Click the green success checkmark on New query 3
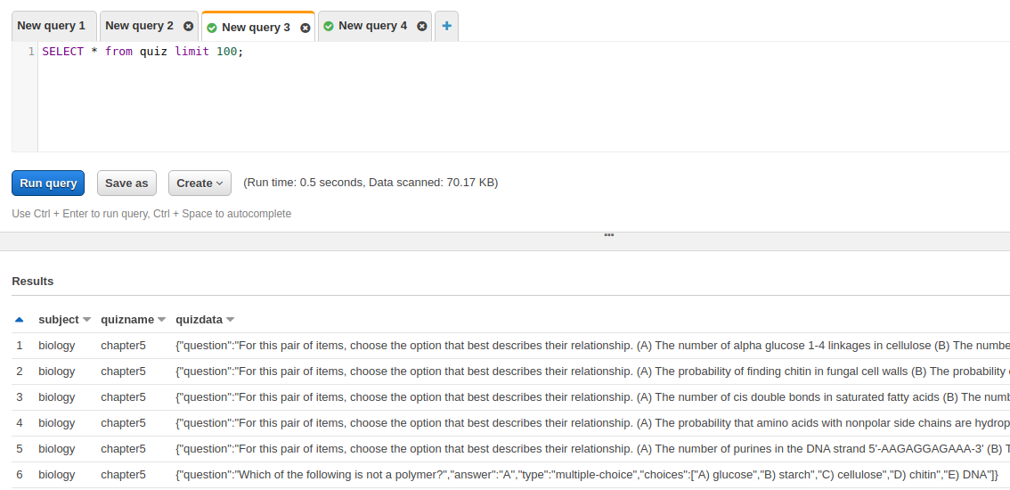Image resolution: width=1010 pixels, height=490 pixels. [x=212, y=28]
